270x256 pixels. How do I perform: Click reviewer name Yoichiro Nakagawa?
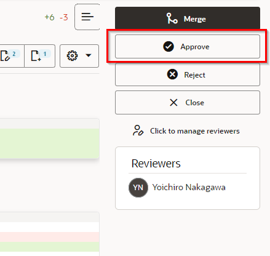tap(189, 188)
